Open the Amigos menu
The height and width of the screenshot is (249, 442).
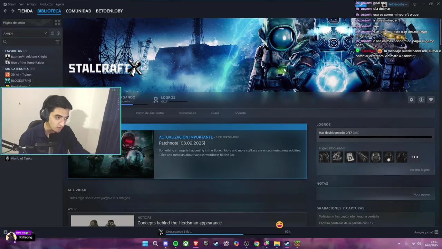point(31,4)
